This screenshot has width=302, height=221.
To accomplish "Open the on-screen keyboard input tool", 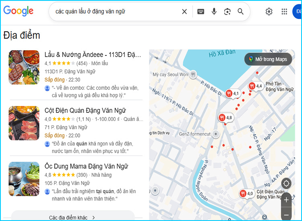I will tap(201, 12).
